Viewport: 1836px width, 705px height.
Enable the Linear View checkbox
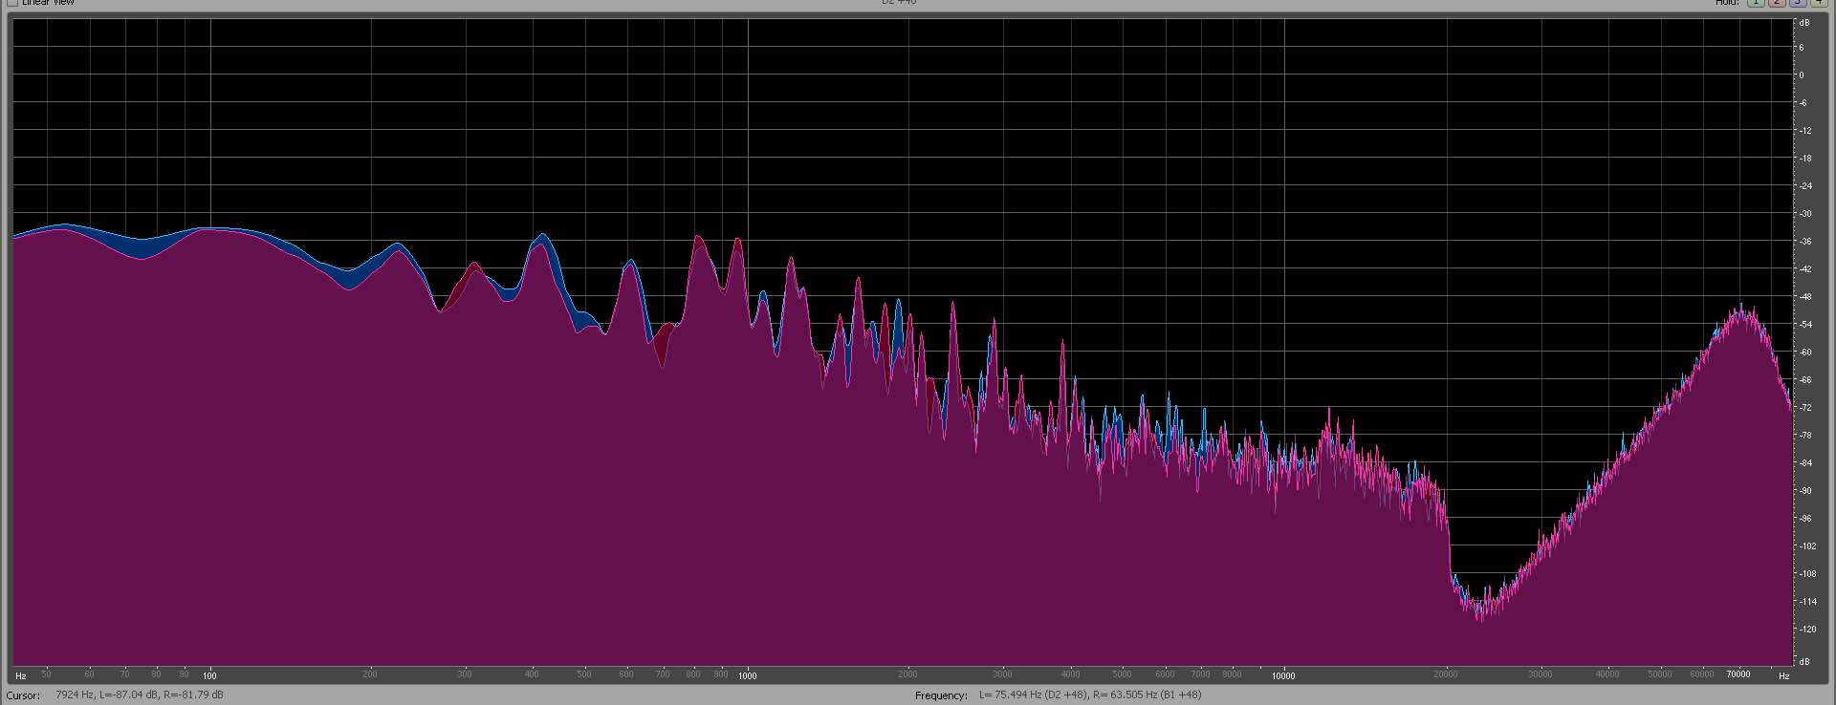click(x=13, y=3)
